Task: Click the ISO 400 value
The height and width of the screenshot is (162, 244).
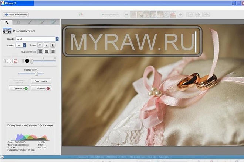Action: click(x=43, y=147)
